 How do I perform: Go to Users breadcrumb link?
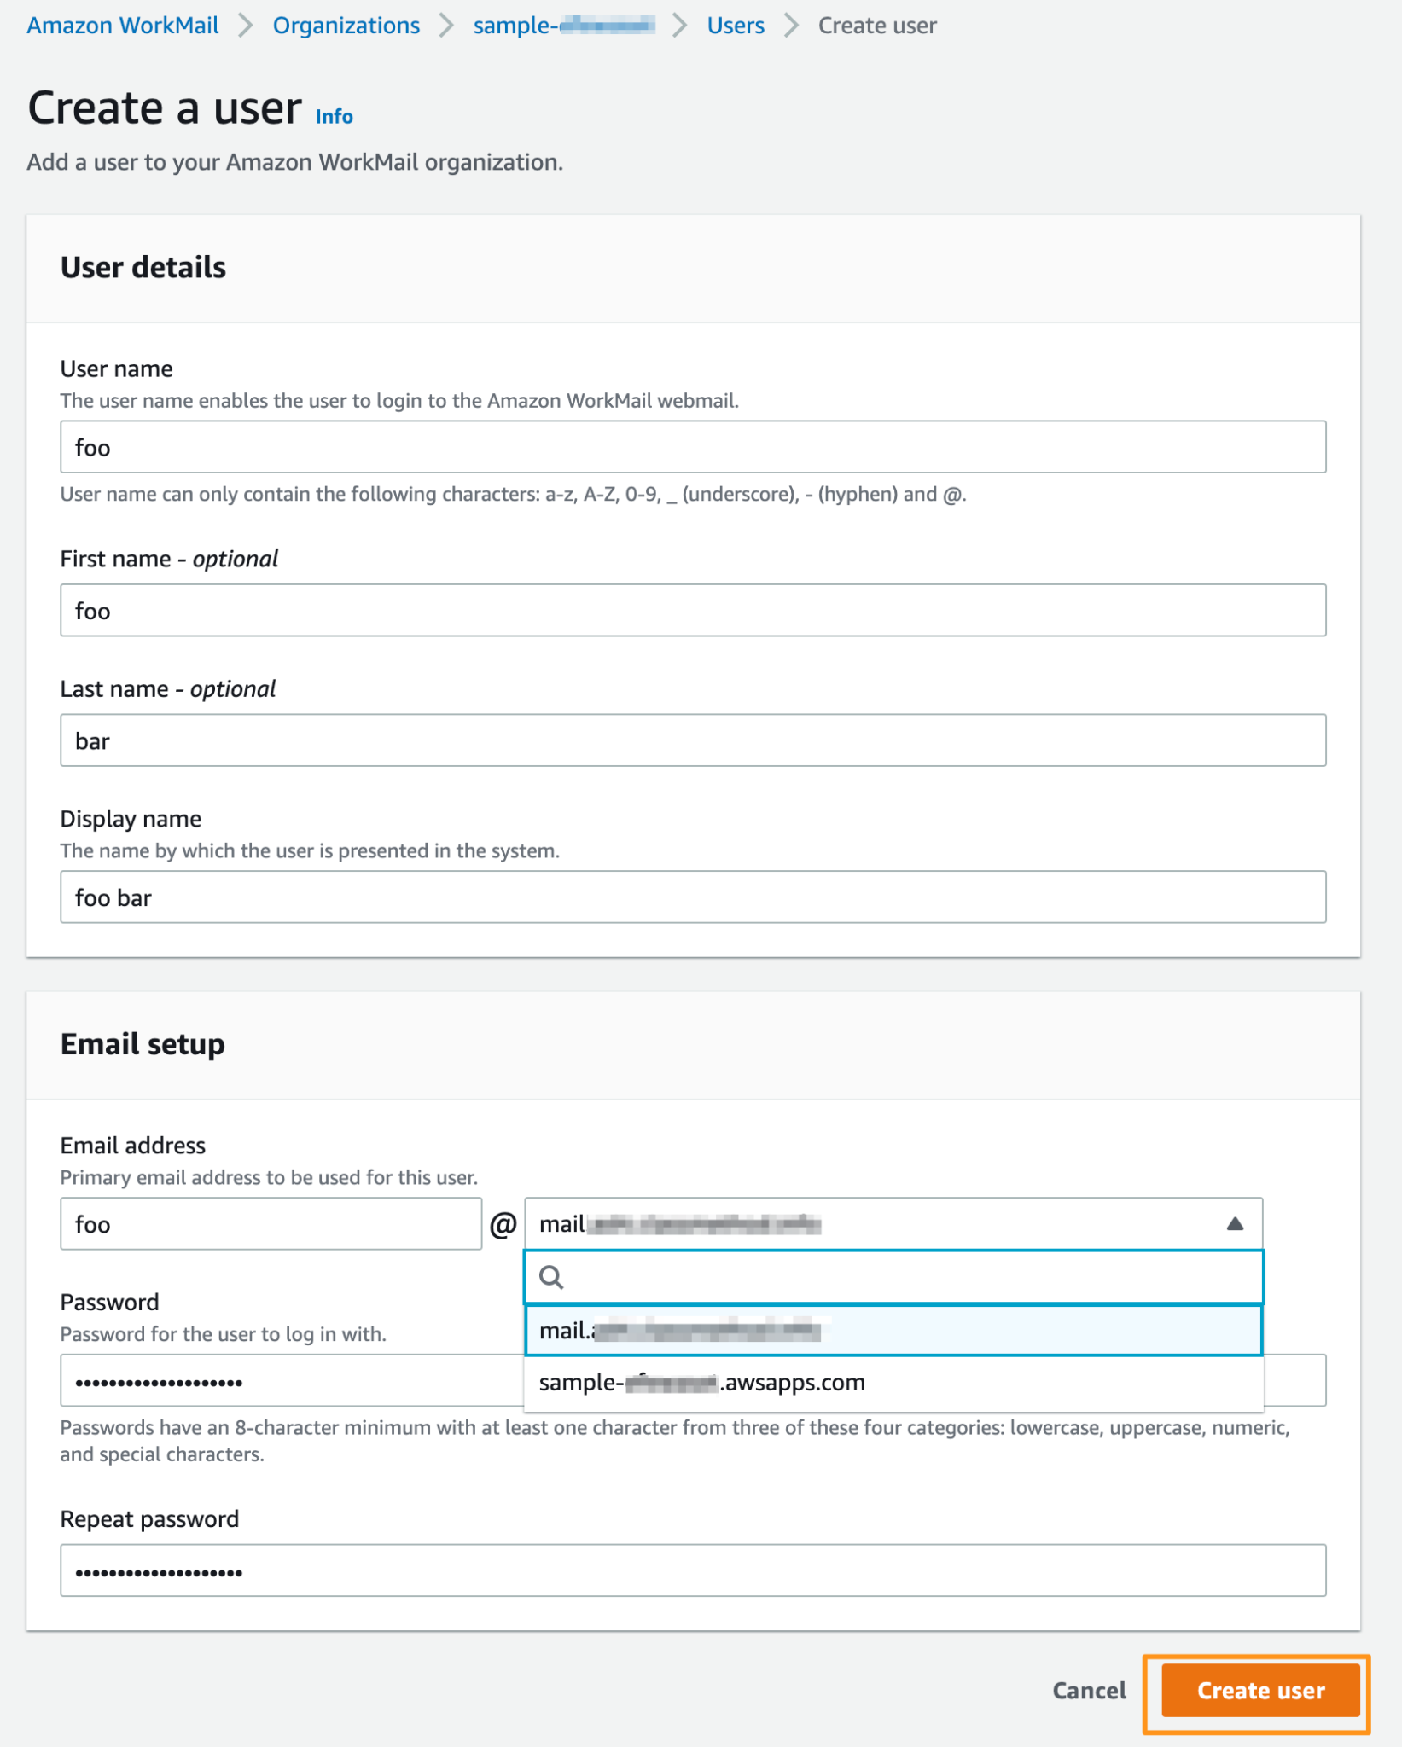735,26
